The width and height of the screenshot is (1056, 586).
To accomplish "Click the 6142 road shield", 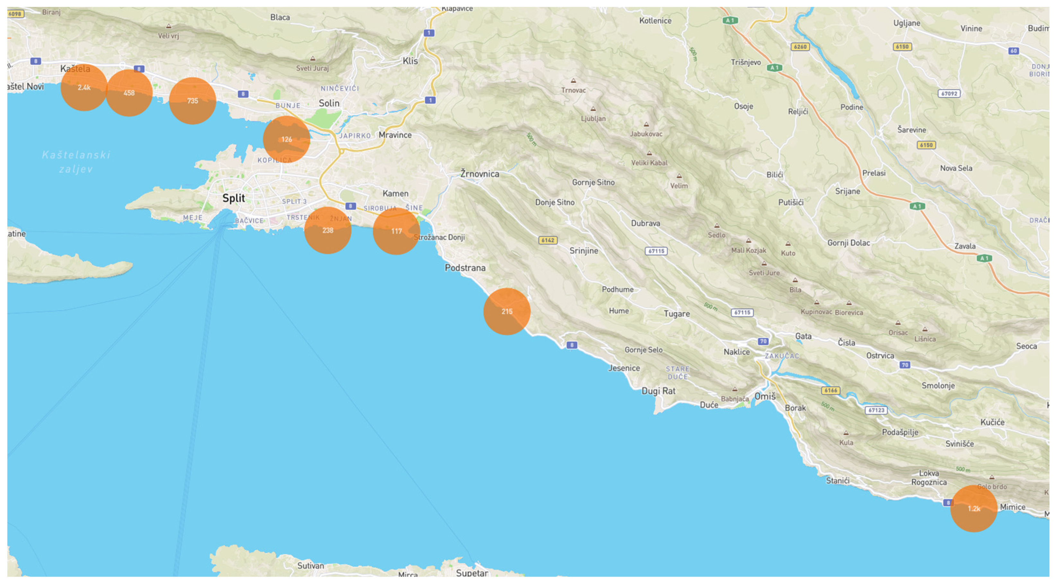I will pos(548,240).
